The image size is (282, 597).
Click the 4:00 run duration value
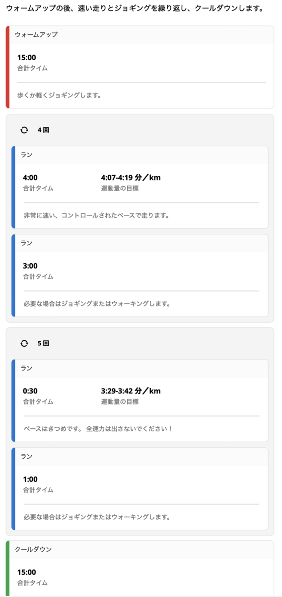(x=30, y=178)
